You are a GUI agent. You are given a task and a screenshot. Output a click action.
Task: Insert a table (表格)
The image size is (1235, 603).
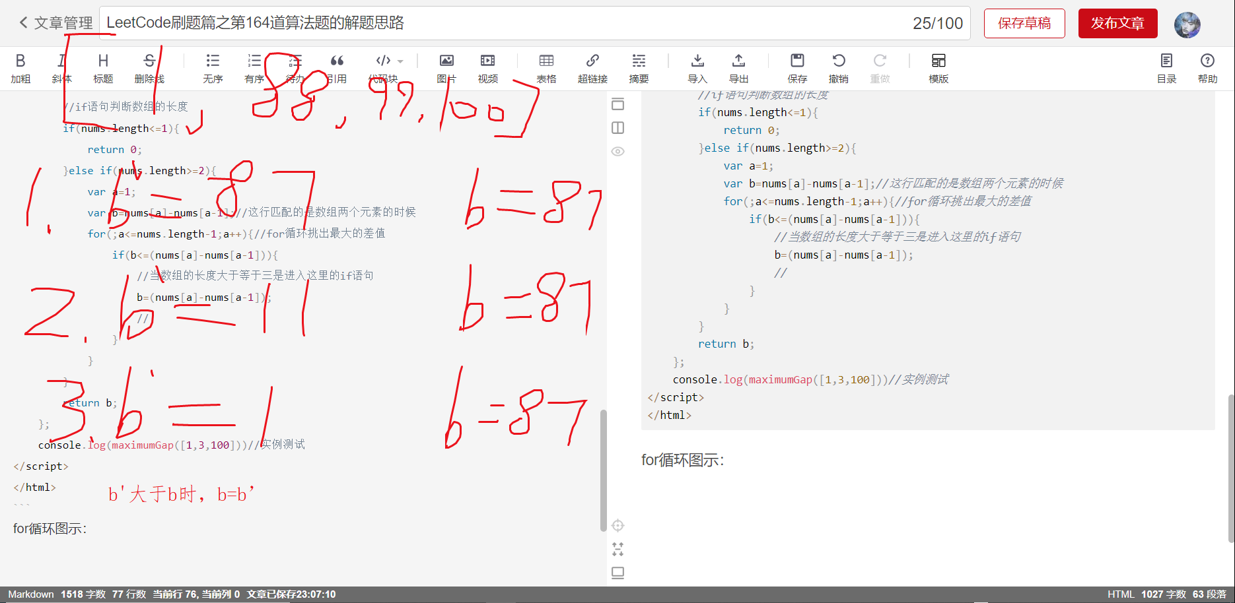pos(546,69)
